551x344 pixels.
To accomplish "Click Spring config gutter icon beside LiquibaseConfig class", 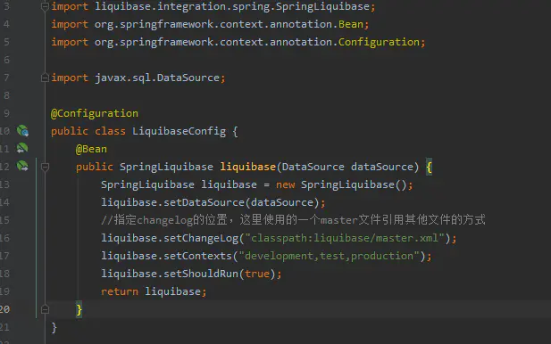I will [x=22, y=131].
